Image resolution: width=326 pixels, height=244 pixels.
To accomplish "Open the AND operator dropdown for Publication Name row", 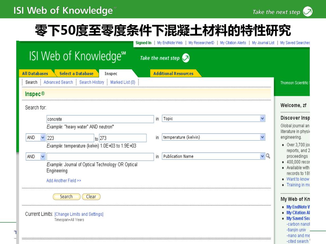I will pyautogui.click(x=43, y=156).
